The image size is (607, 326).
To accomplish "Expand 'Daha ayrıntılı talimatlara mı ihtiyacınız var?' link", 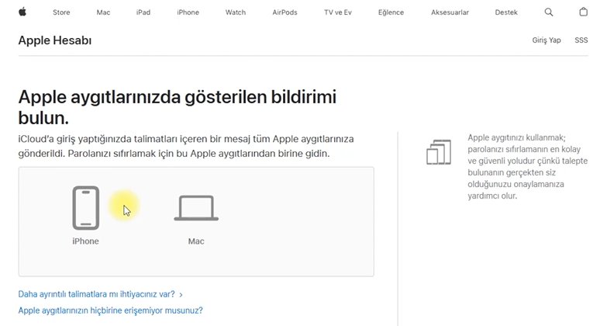I will (100, 295).
